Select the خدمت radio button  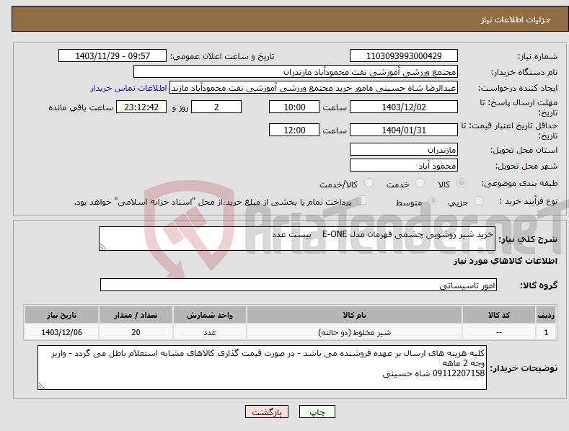tap(420, 183)
